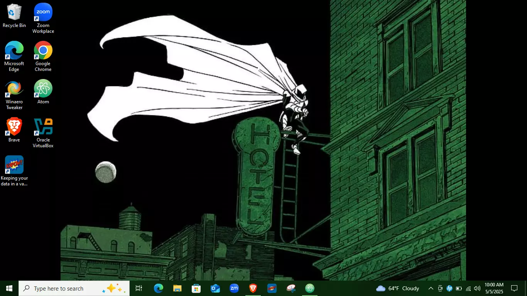Open the 64°F Cloudy weather widget

[397, 288]
